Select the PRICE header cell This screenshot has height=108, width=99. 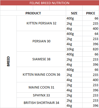91,13
